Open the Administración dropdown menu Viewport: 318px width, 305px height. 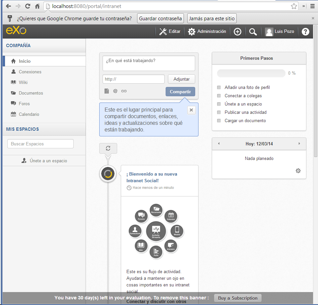(x=207, y=32)
